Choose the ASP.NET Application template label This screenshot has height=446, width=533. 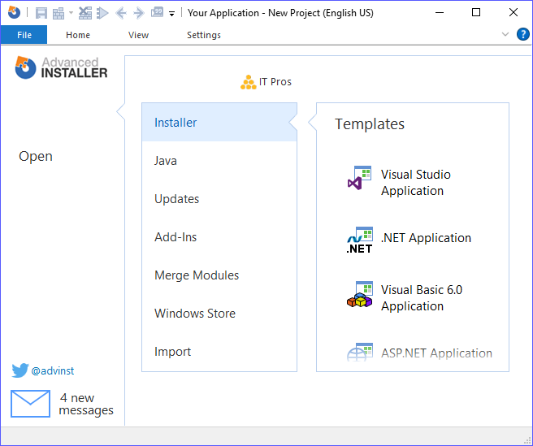click(436, 353)
